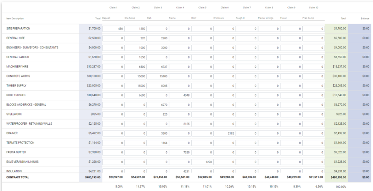This screenshot has width=373, height=191.
Task: Click the Drainer Enclosure field showing 2192
Action: (x=224, y=133)
